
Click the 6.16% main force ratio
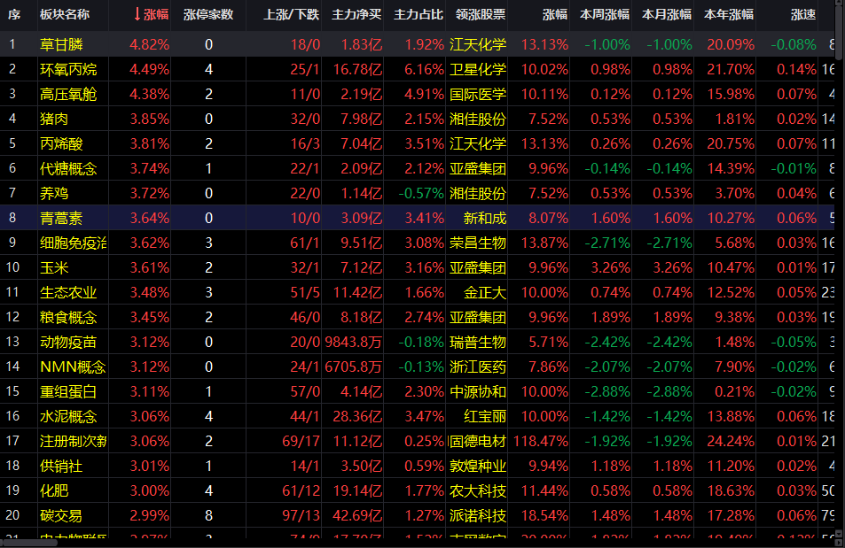[424, 69]
